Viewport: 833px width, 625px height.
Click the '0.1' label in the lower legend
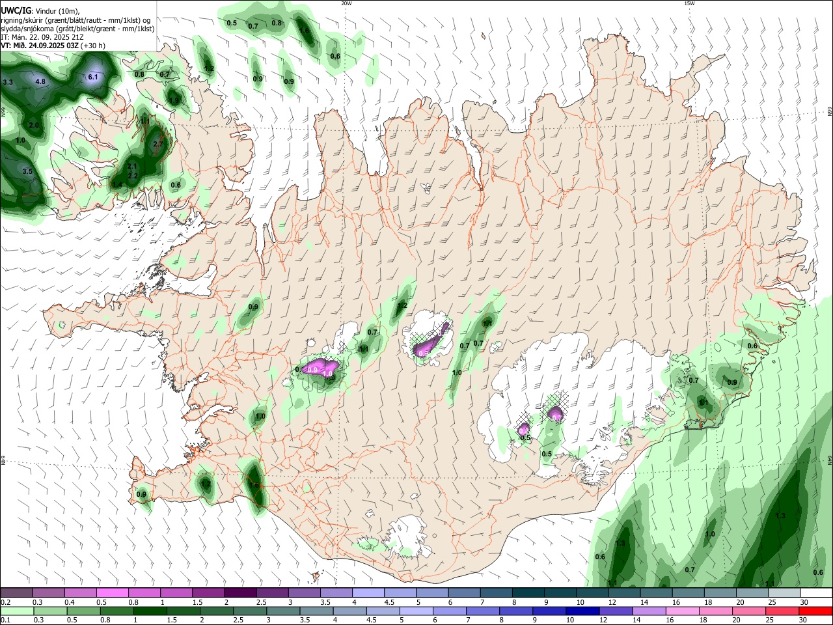5,620
